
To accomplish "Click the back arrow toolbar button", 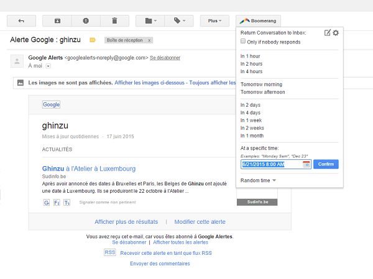I will (x=21, y=21).
